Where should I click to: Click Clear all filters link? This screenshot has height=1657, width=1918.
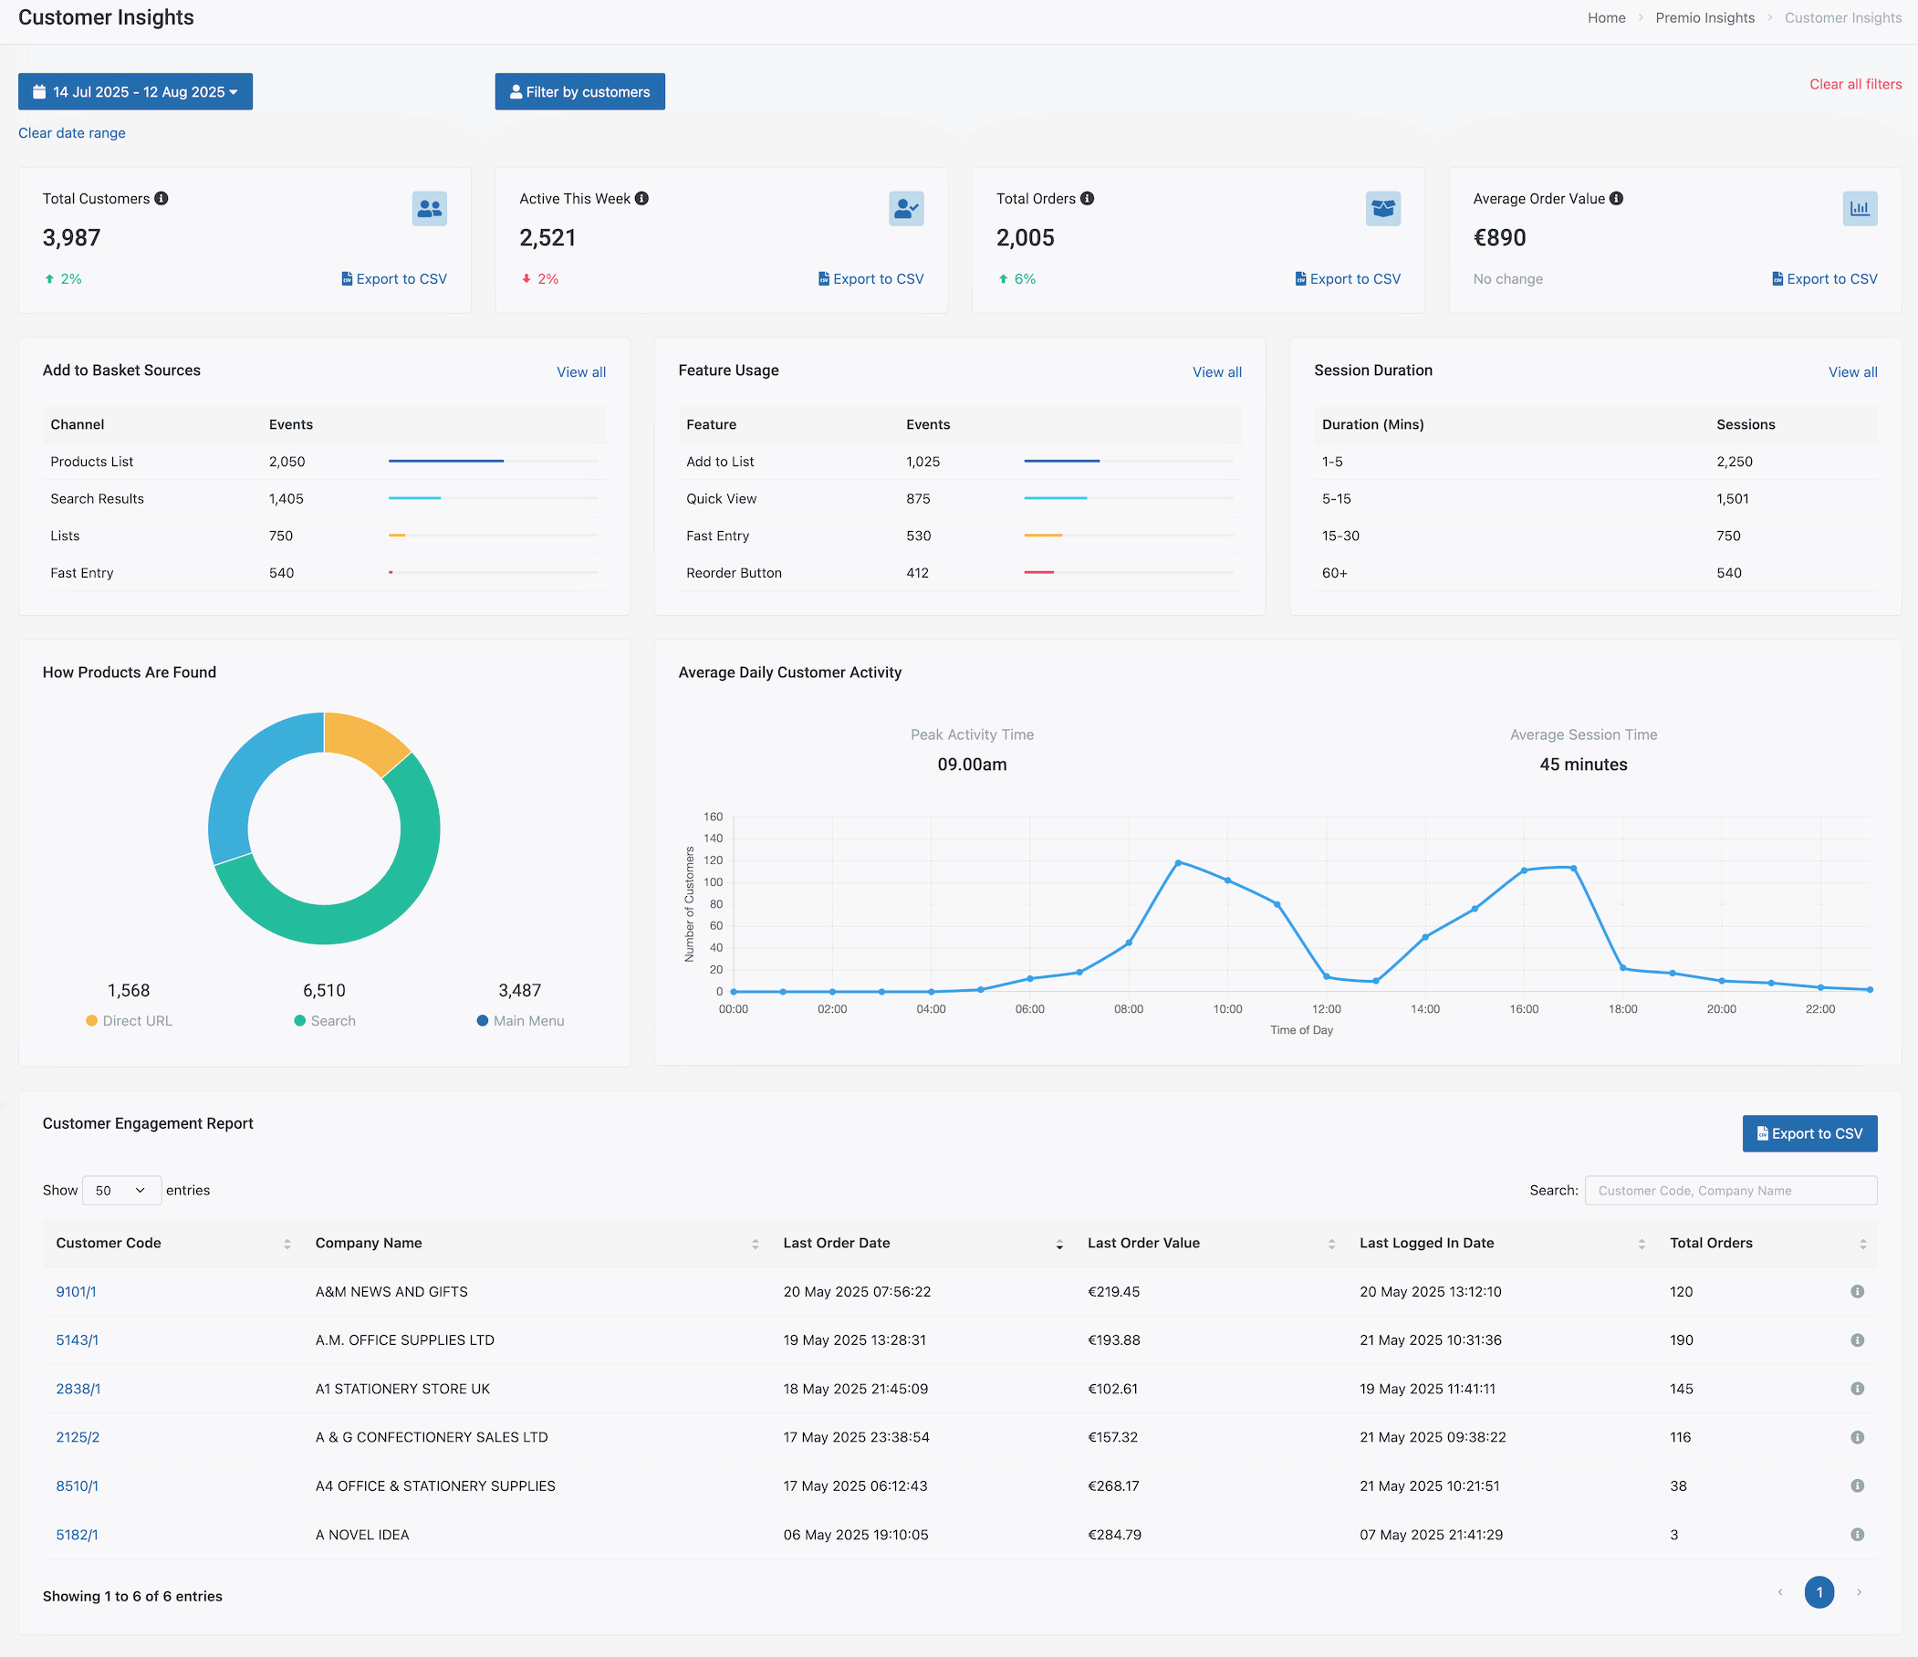pyautogui.click(x=1855, y=84)
